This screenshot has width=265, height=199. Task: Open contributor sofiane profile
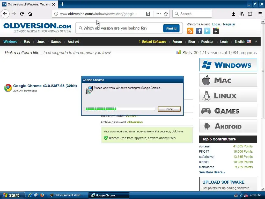[204, 146]
